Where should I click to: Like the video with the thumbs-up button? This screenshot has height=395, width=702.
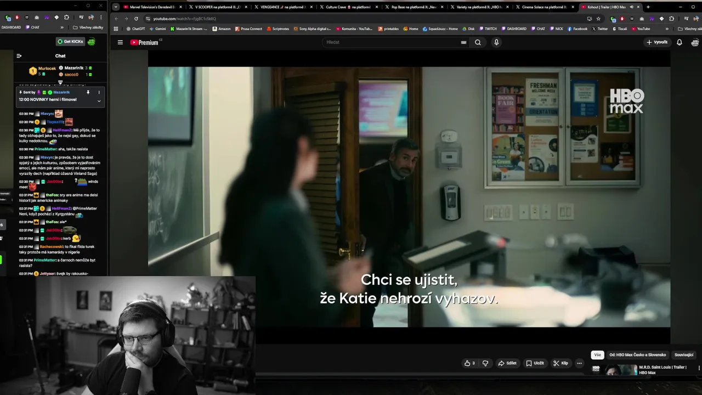tap(469, 363)
